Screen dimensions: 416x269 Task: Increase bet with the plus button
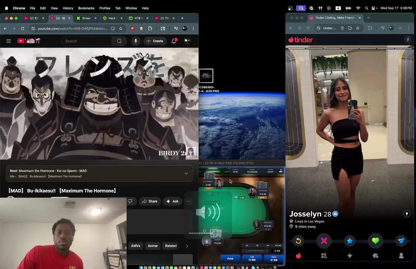pos(267,251)
